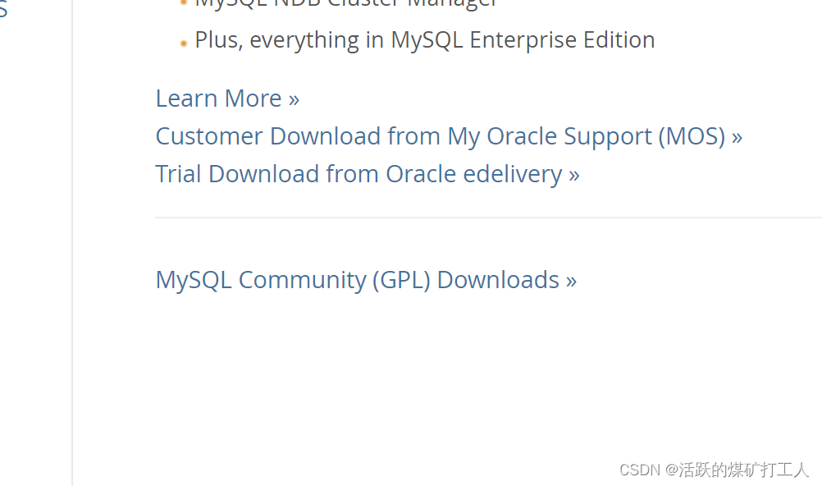Click the CSDN watermark text
The image size is (822, 486).
click(x=639, y=470)
